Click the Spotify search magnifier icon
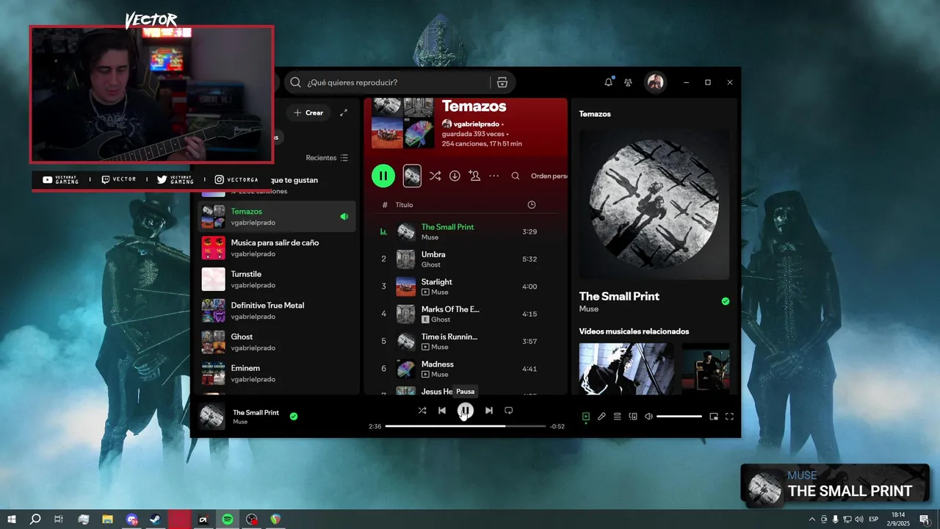This screenshot has height=529, width=940. [295, 82]
